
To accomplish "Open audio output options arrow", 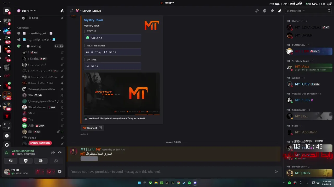I will 53,172.
